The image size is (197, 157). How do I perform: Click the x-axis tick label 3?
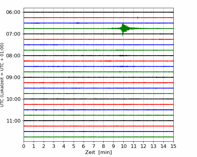[x=54, y=146]
